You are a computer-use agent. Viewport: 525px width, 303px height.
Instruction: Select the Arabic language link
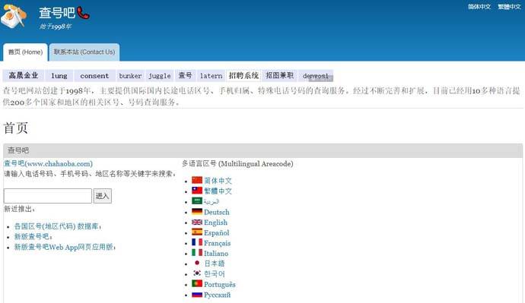pyautogui.click(x=212, y=201)
